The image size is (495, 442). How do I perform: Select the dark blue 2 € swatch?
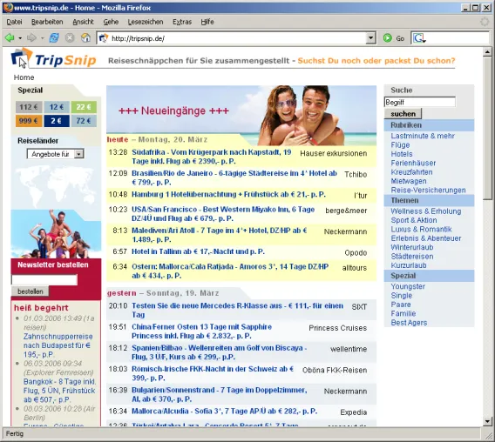click(x=57, y=121)
